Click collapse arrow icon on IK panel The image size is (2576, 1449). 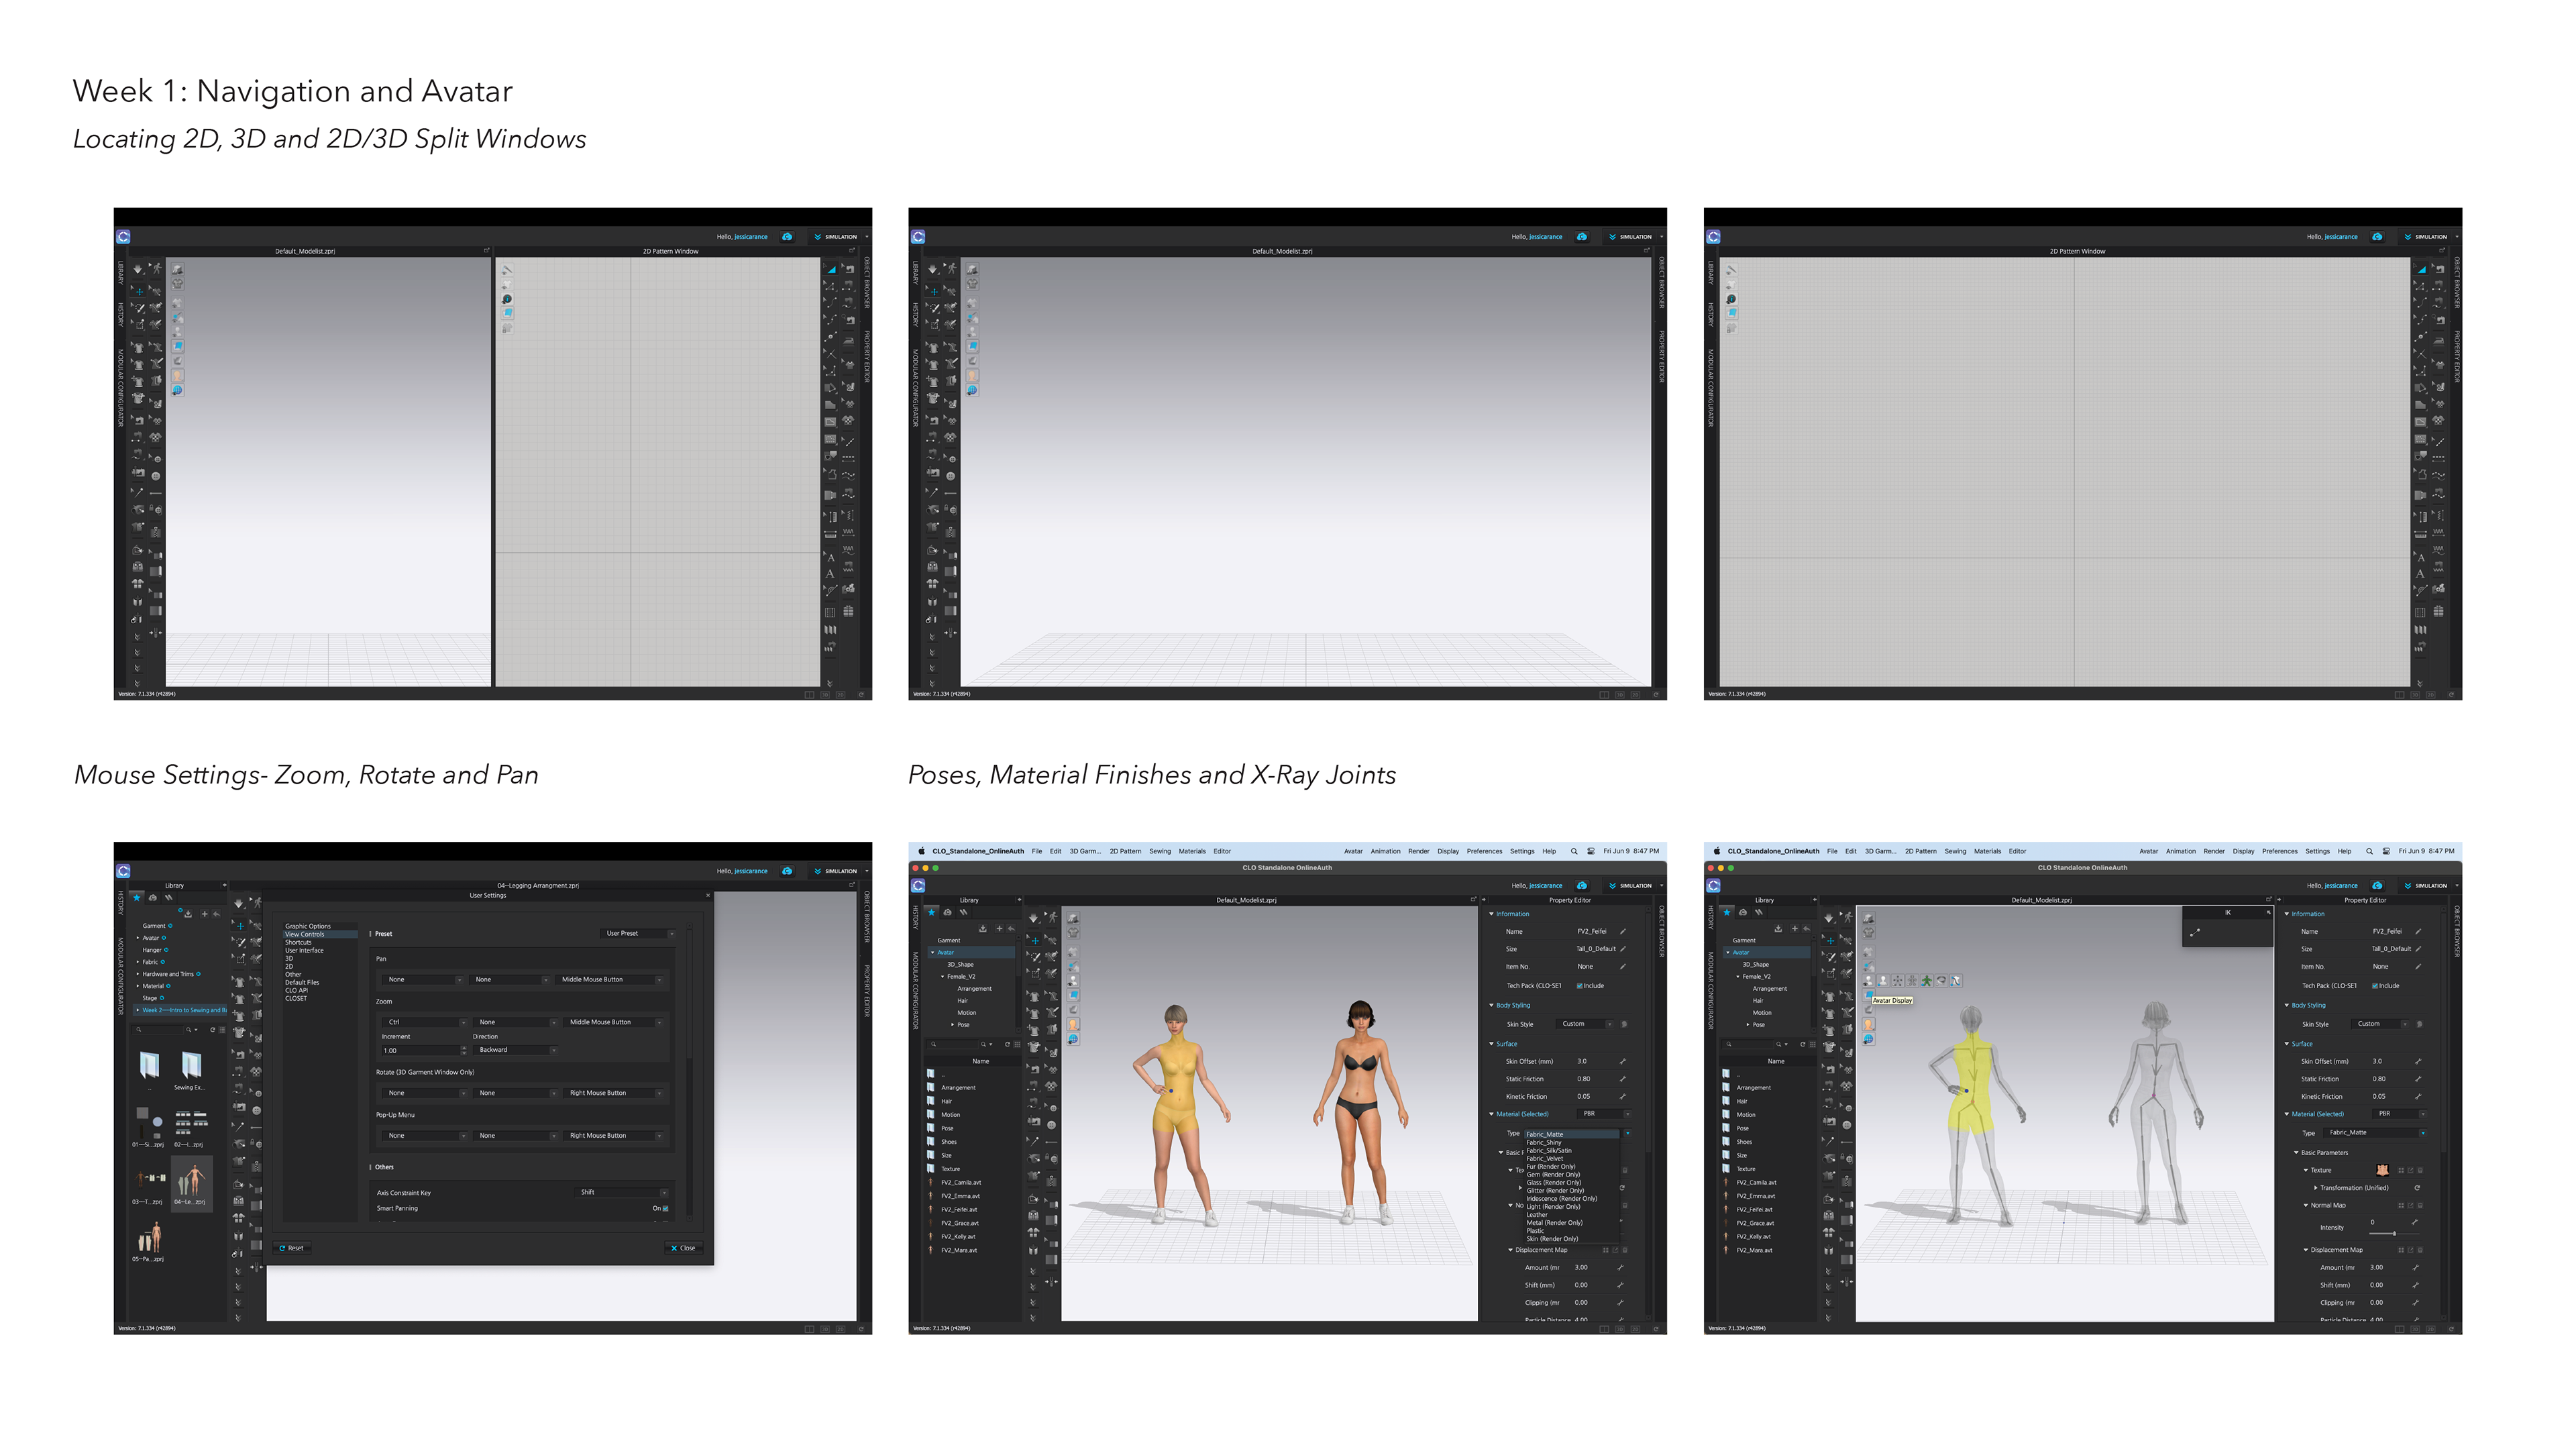tap(2268, 912)
